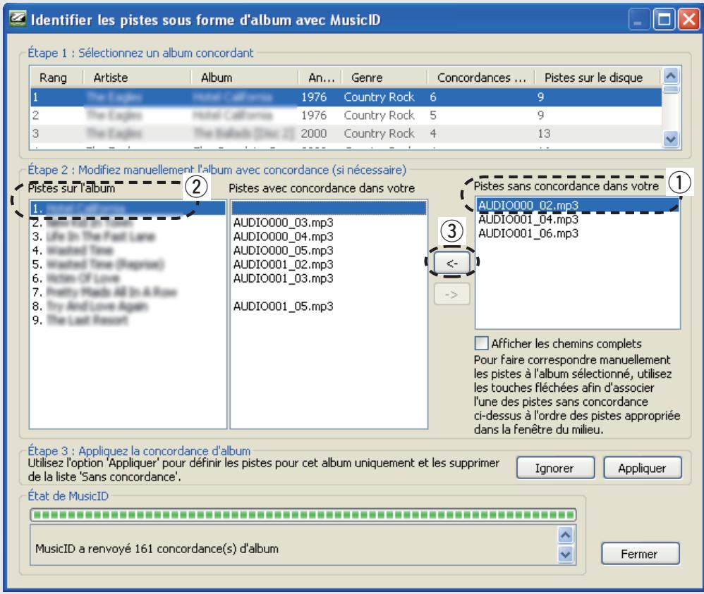Click the Ignorer button
704x594 pixels.
pyautogui.click(x=555, y=468)
